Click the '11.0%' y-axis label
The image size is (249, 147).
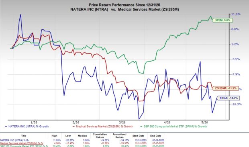click(x=236, y=14)
